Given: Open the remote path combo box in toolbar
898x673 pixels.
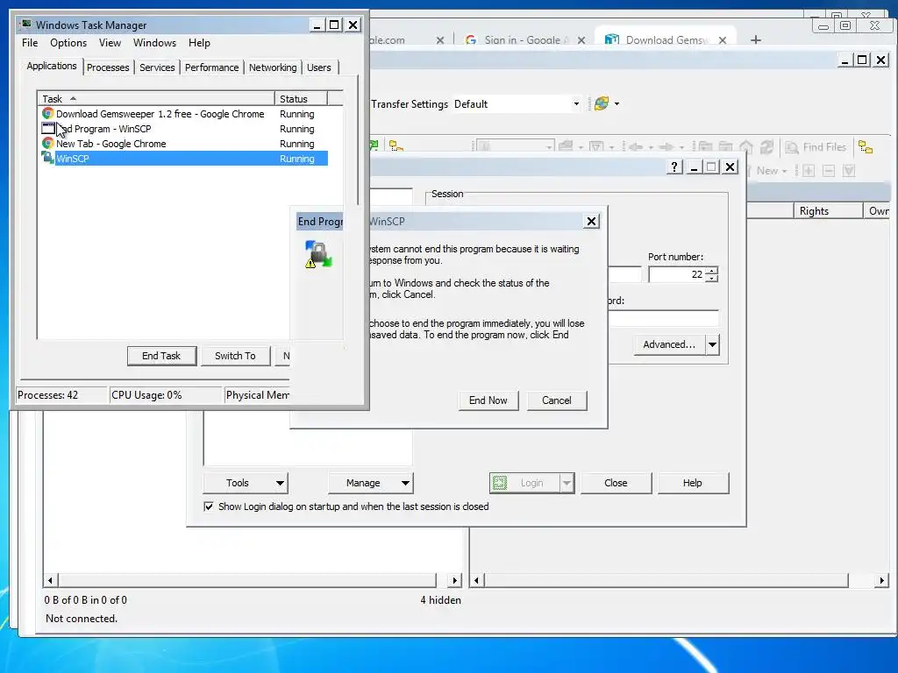Looking at the screenshot, I should click(x=514, y=146).
